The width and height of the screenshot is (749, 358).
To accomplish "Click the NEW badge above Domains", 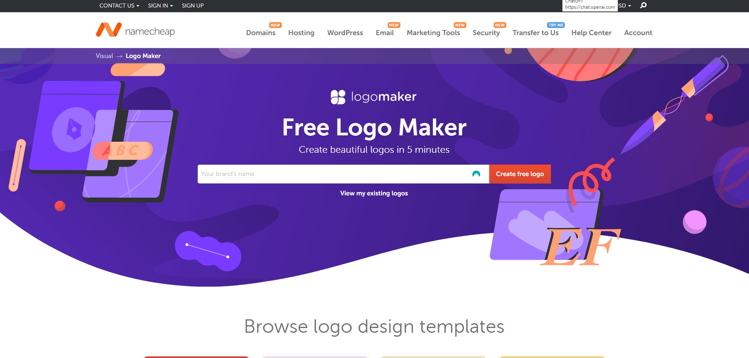I will coord(275,25).
